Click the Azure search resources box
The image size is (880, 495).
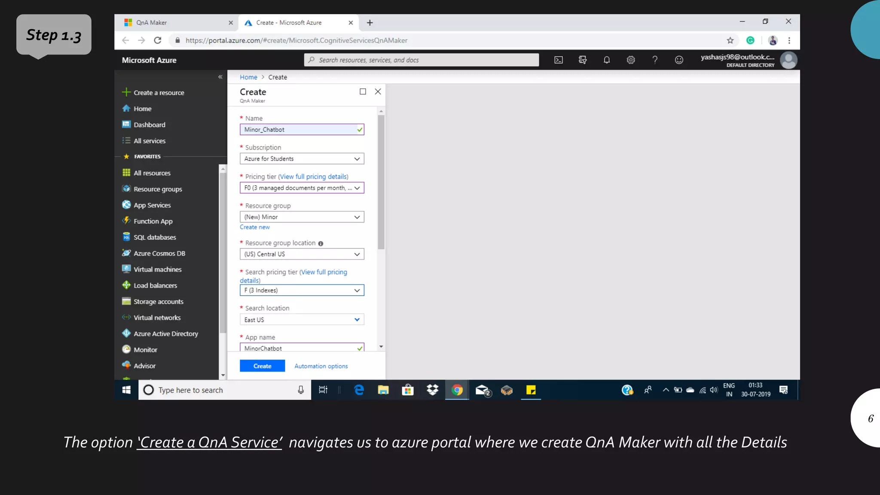[422, 60]
